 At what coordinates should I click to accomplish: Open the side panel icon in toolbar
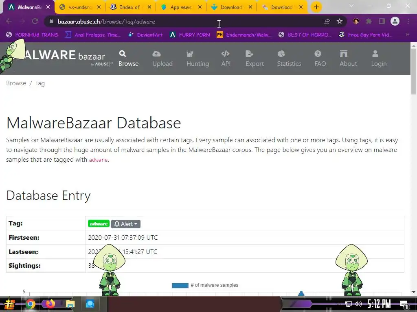pyautogui.click(x=382, y=21)
